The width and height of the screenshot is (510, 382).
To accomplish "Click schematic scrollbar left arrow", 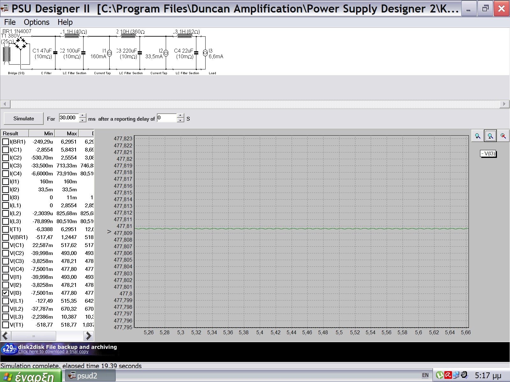I will [x=5, y=104].
